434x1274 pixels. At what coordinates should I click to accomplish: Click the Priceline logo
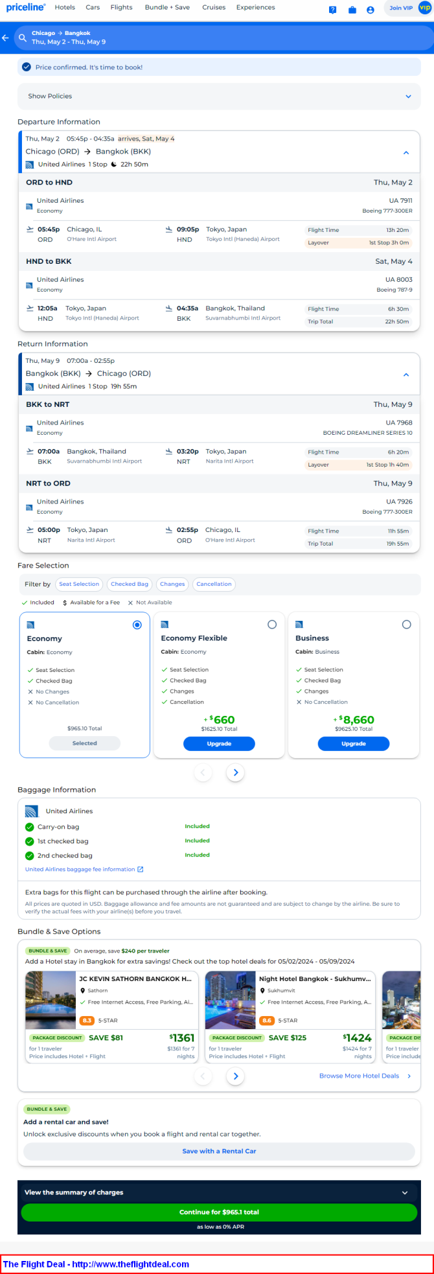pyautogui.click(x=26, y=8)
